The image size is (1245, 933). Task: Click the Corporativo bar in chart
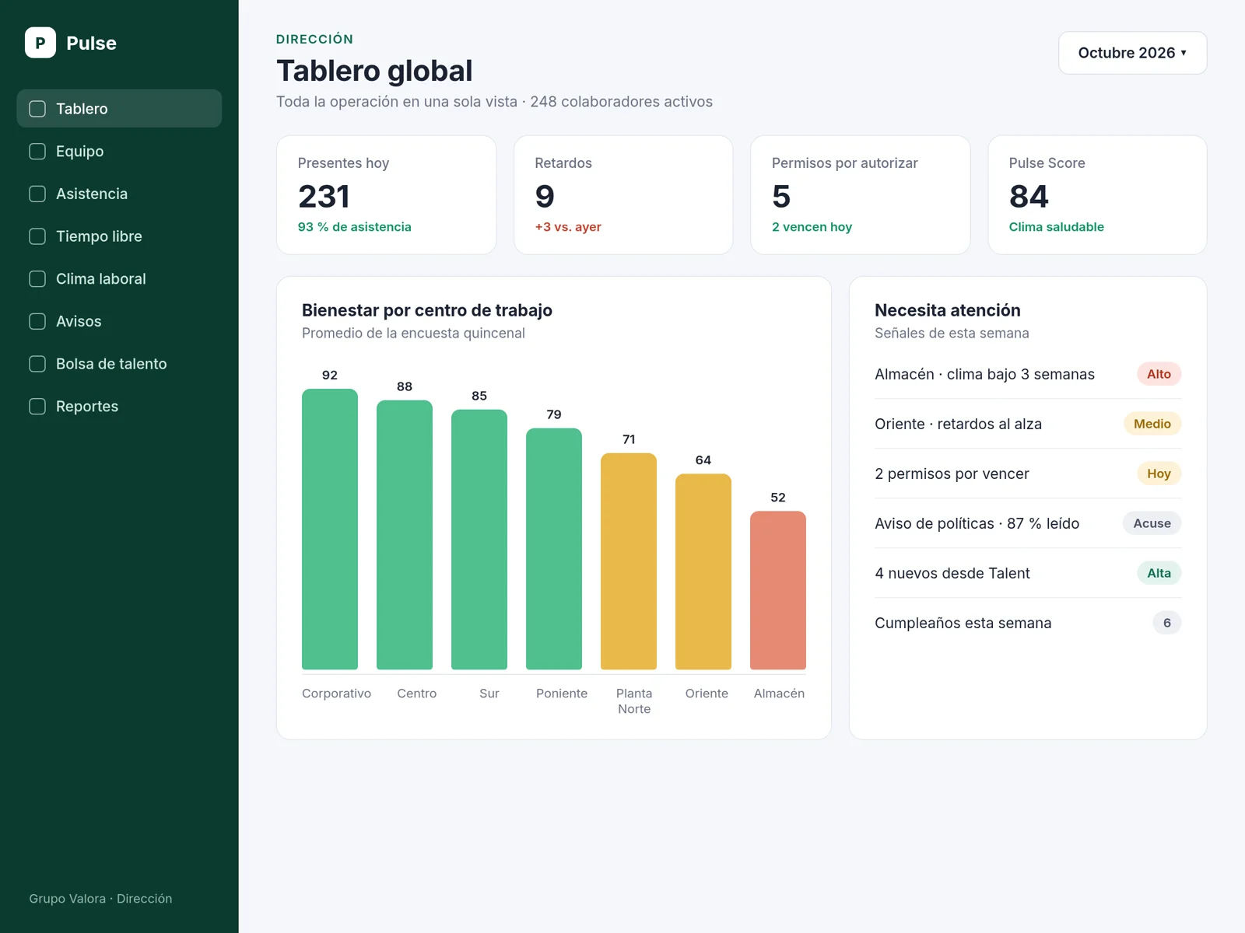point(330,529)
